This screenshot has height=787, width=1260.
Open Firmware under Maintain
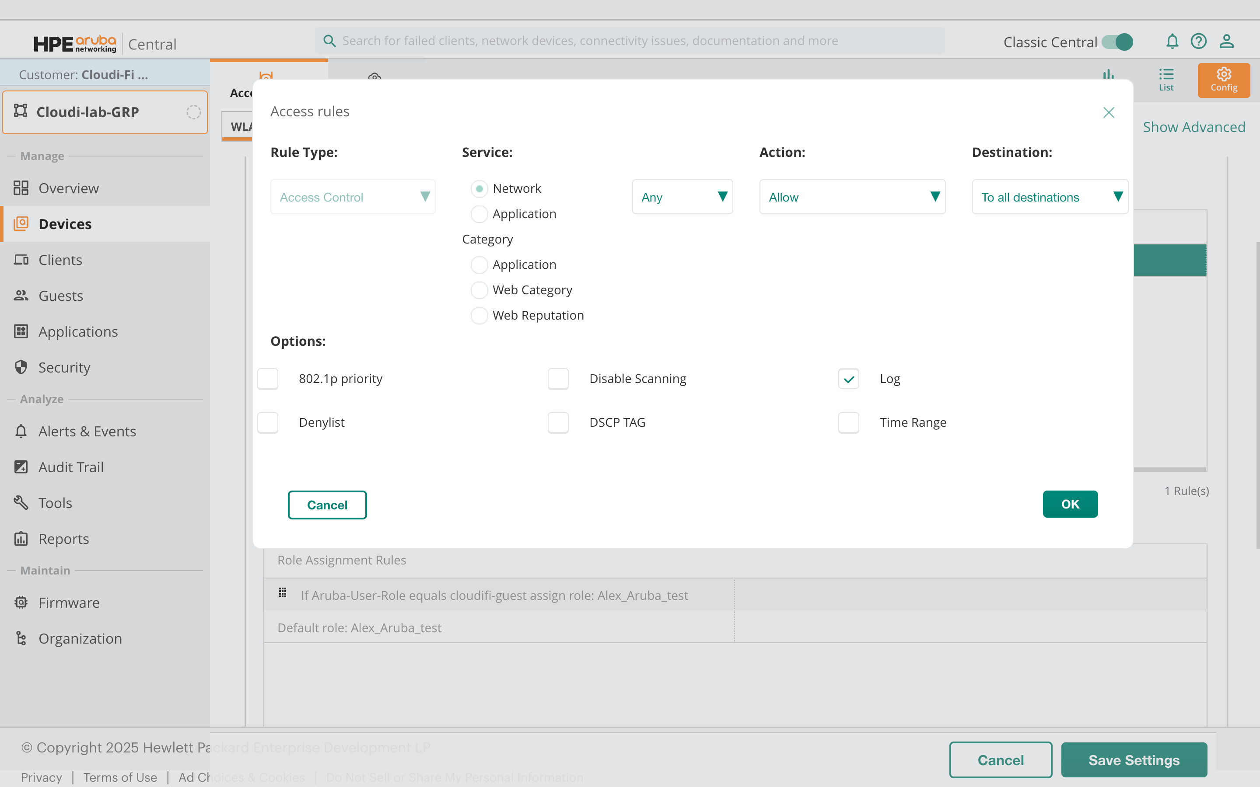(x=69, y=602)
